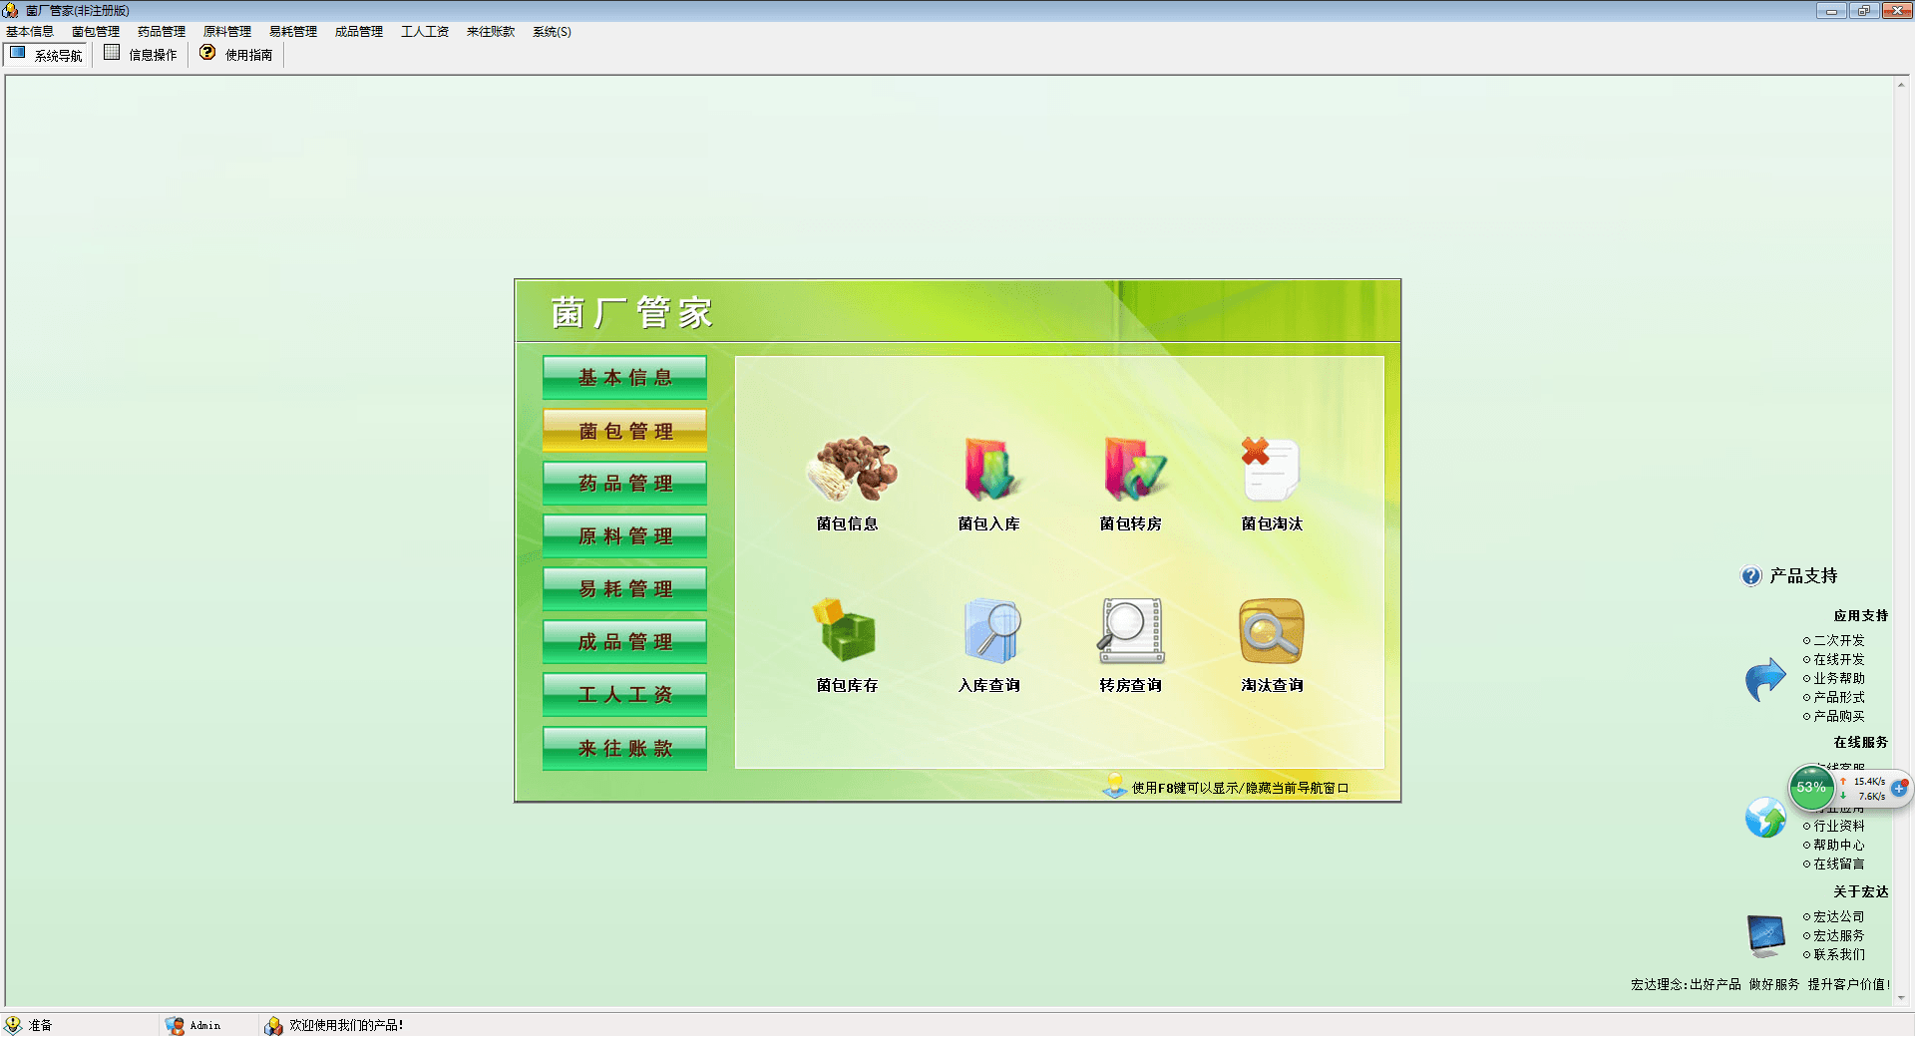Image resolution: width=1915 pixels, height=1037 pixels.
Task: Click the welcome message icon in status bar
Action: point(273,1025)
